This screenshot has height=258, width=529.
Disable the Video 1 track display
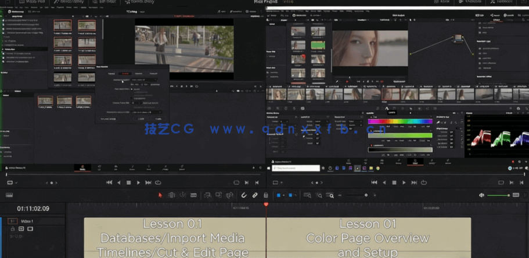(30, 229)
